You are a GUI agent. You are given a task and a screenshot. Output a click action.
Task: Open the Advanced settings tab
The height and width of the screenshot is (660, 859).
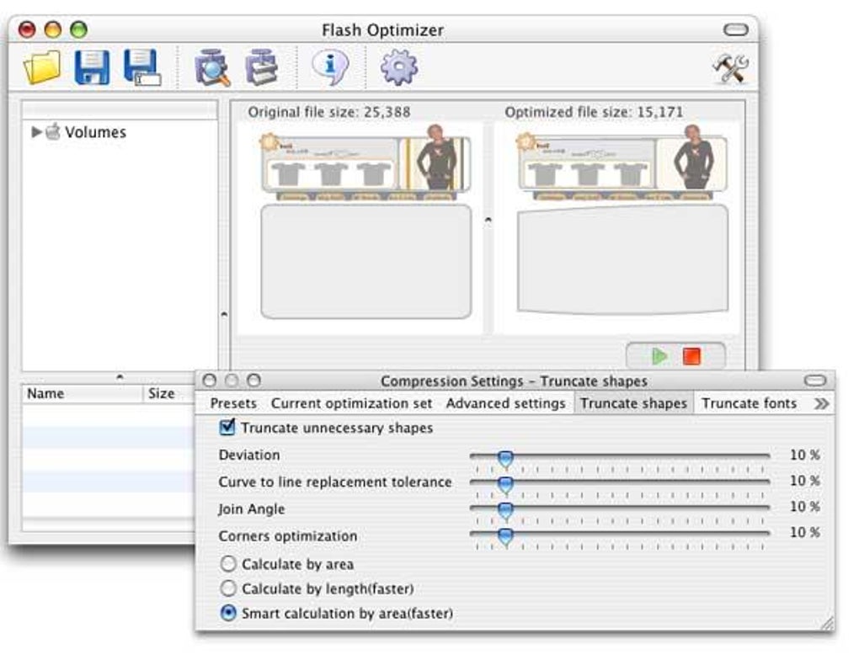click(x=505, y=404)
